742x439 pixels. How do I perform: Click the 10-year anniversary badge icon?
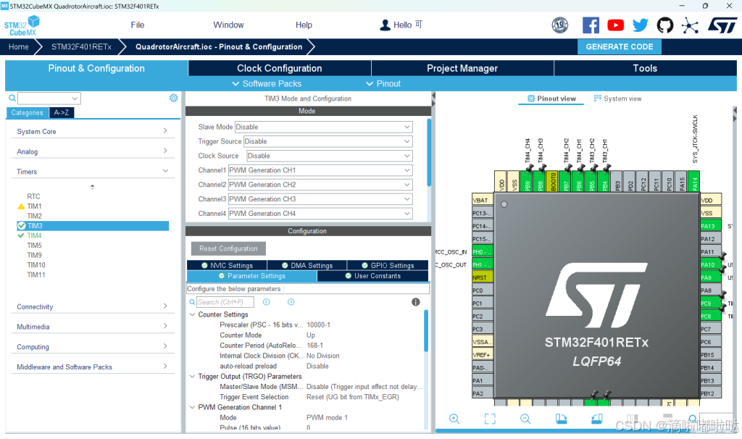(x=560, y=25)
